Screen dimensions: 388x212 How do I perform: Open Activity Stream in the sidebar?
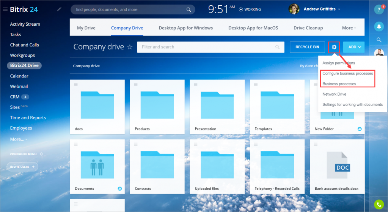pos(25,24)
